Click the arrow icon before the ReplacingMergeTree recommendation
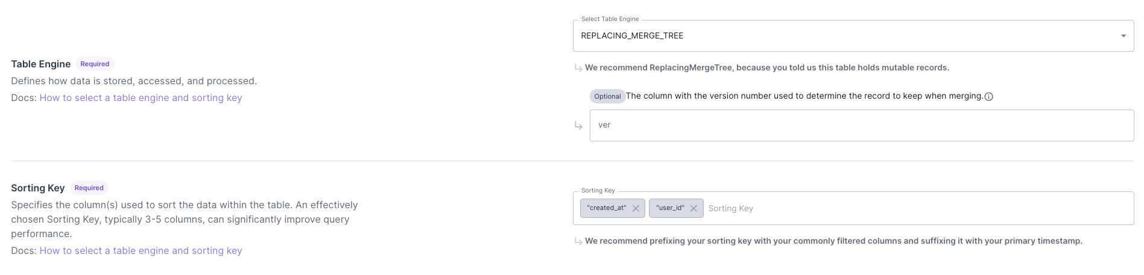The height and width of the screenshot is (275, 1144). click(x=578, y=68)
